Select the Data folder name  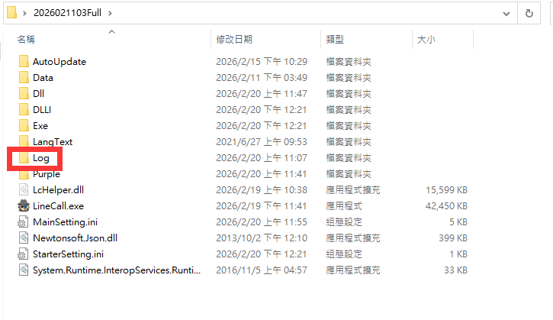click(x=43, y=78)
